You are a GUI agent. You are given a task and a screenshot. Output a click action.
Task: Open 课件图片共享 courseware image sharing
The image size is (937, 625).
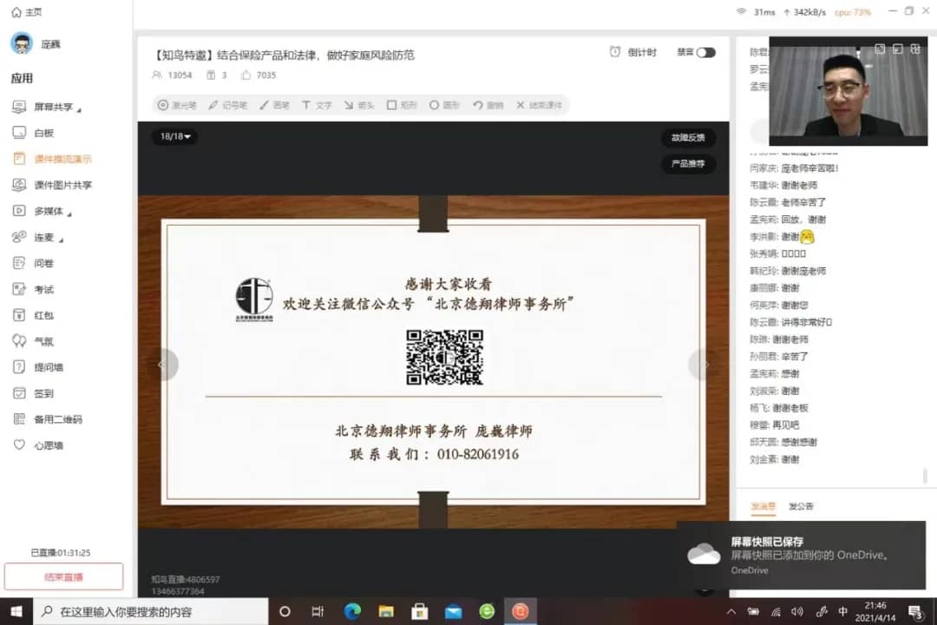52,185
